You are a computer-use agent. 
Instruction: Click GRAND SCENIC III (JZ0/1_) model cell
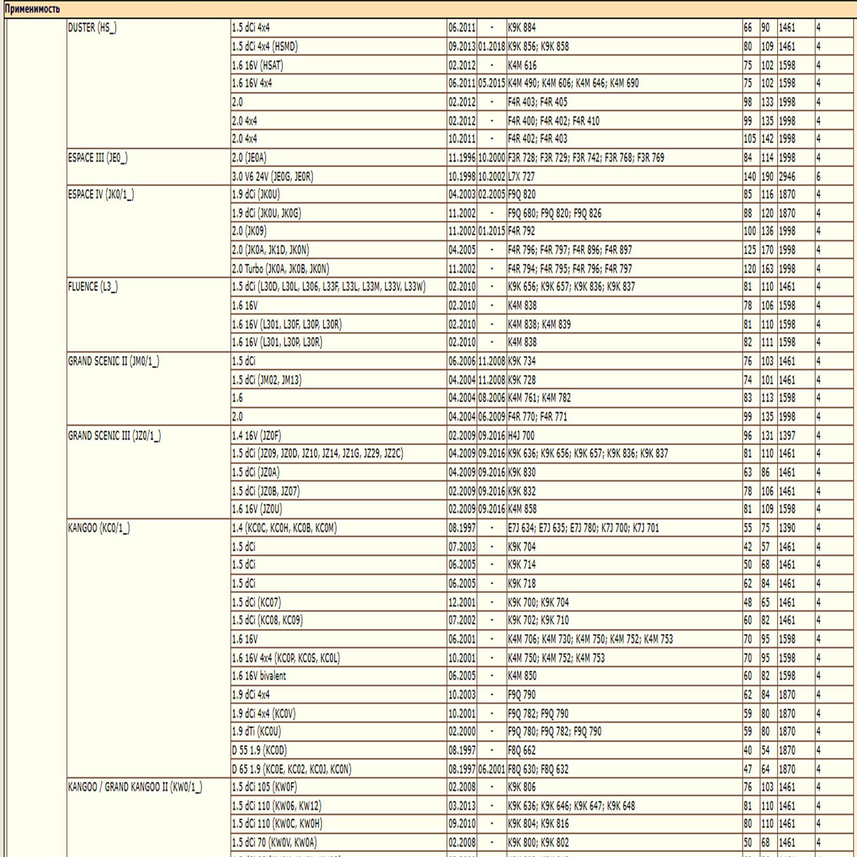(115, 435)
